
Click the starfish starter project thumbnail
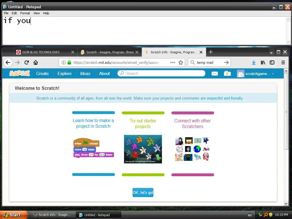(143, 149)
